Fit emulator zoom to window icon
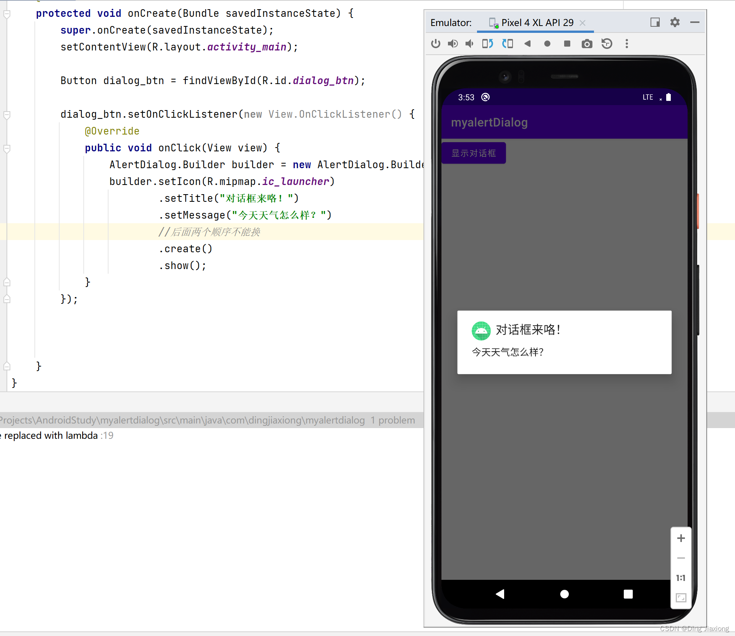735x636 pixels. pyautogui.click(x=681, y=597)
